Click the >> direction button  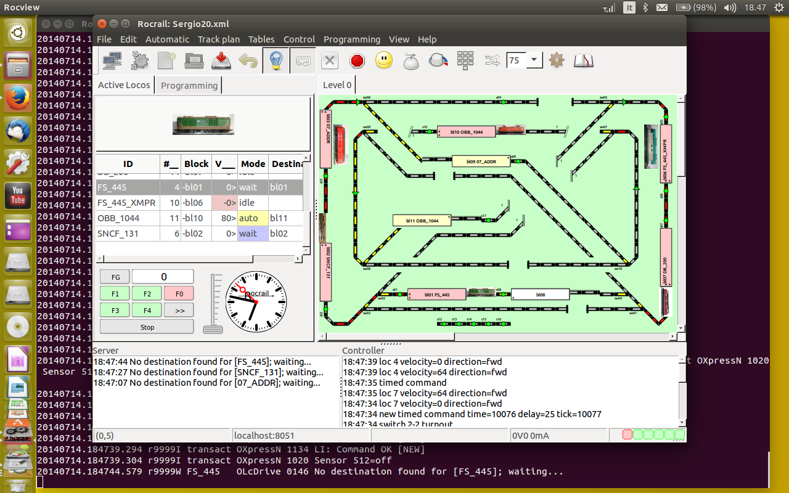(179, 310)
